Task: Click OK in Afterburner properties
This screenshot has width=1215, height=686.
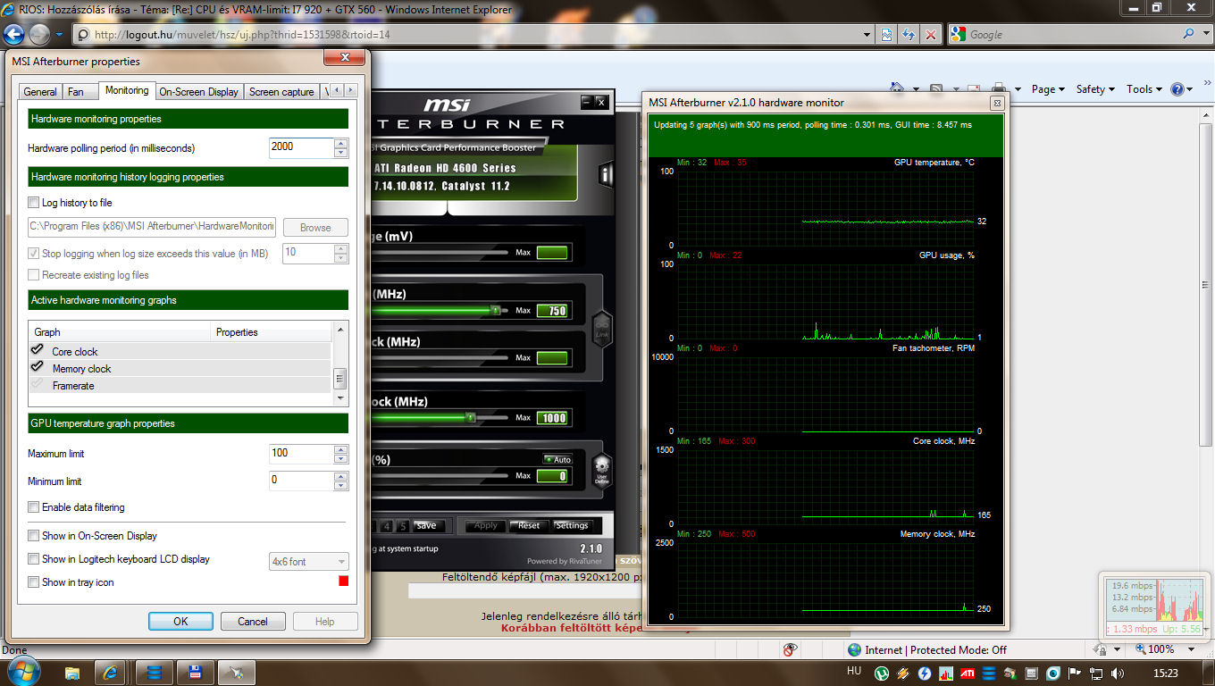Action: [x=180, y=622]
